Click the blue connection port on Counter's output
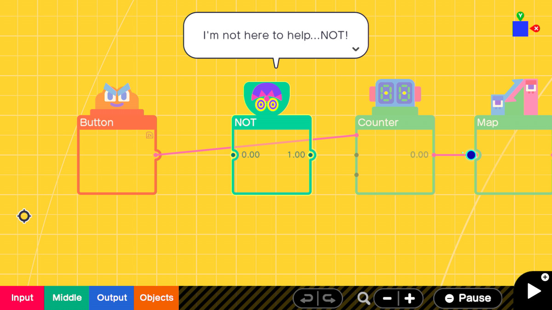 (x=471, y=155)
